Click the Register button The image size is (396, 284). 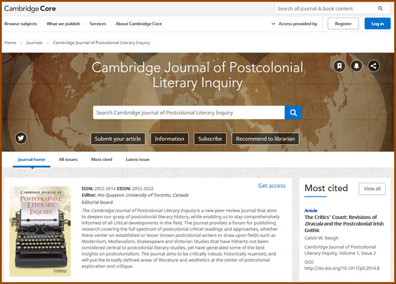pyautogui.click(x=343, y=24)
